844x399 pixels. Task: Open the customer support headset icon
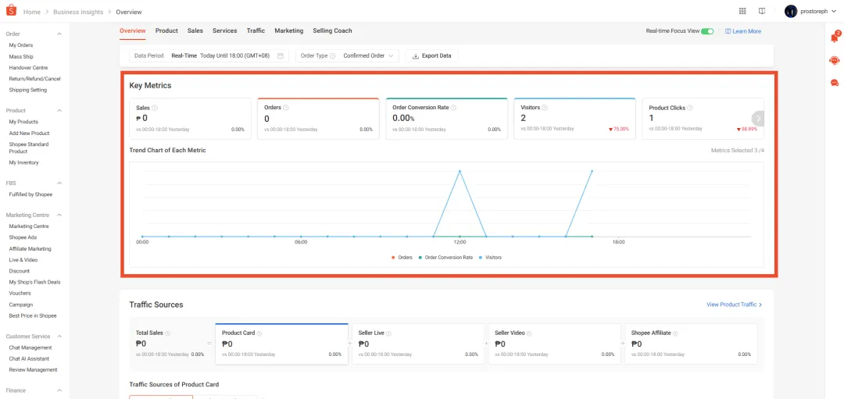pos(834,60)
